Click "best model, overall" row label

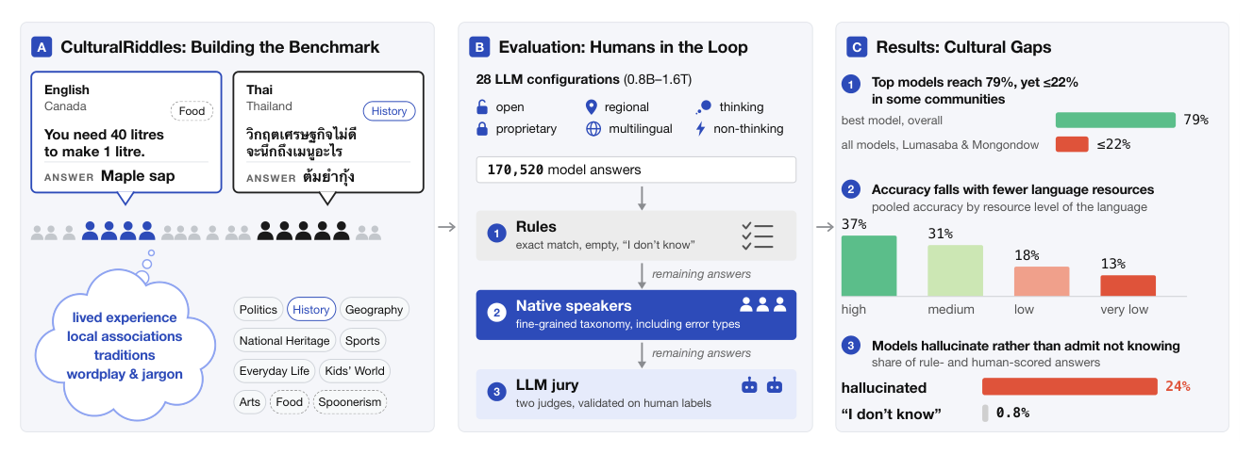(x=892, y=120)
